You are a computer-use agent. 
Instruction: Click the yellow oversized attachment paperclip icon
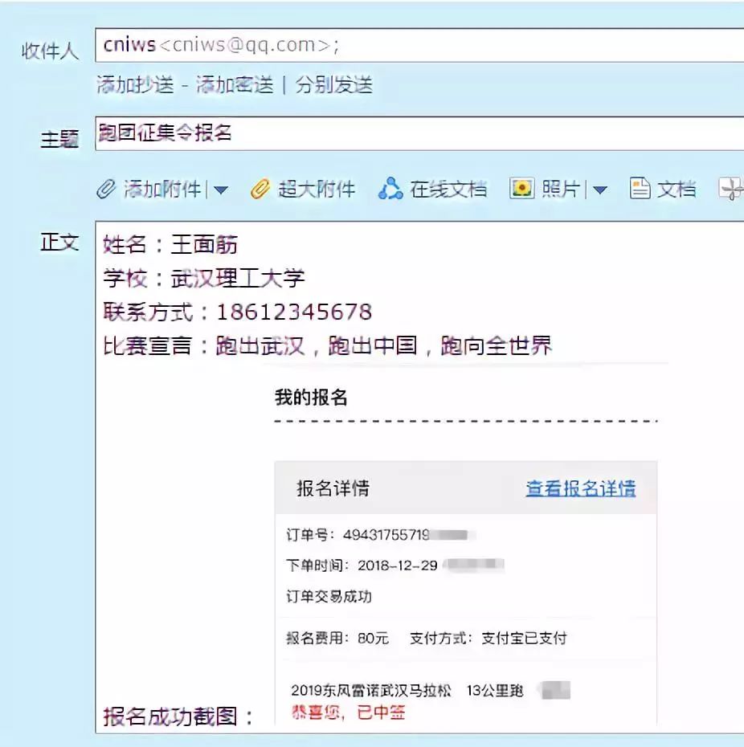coord(260,189)
